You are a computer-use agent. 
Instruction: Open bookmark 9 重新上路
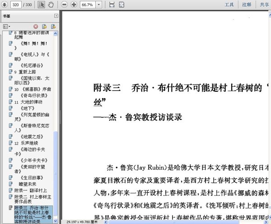point(25,72)
